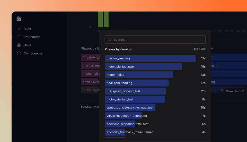Click the green chart bars in background

(103, 19)
